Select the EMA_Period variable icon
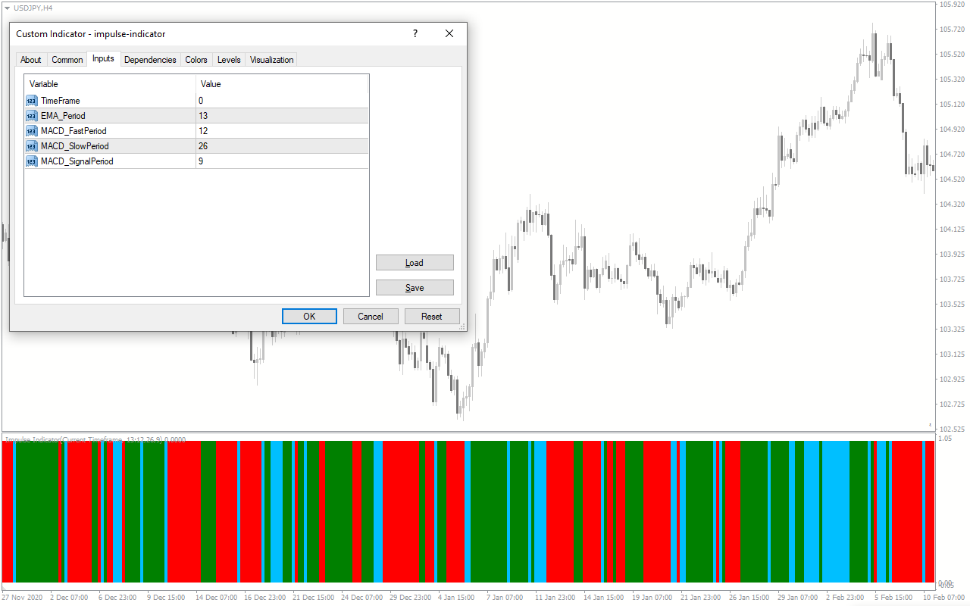The image size is (970, 606). [x=31, y=116]
